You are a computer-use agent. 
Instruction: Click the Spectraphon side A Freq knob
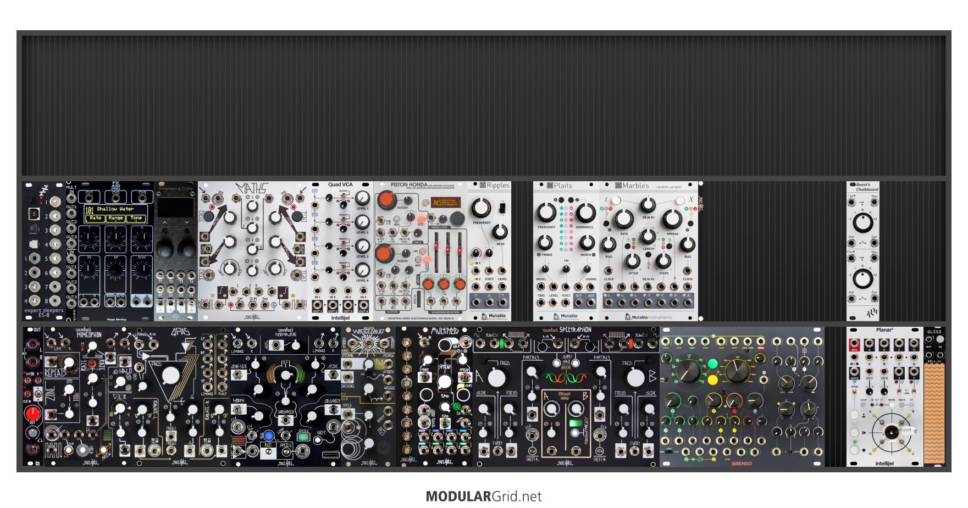(x=496, y=378)
